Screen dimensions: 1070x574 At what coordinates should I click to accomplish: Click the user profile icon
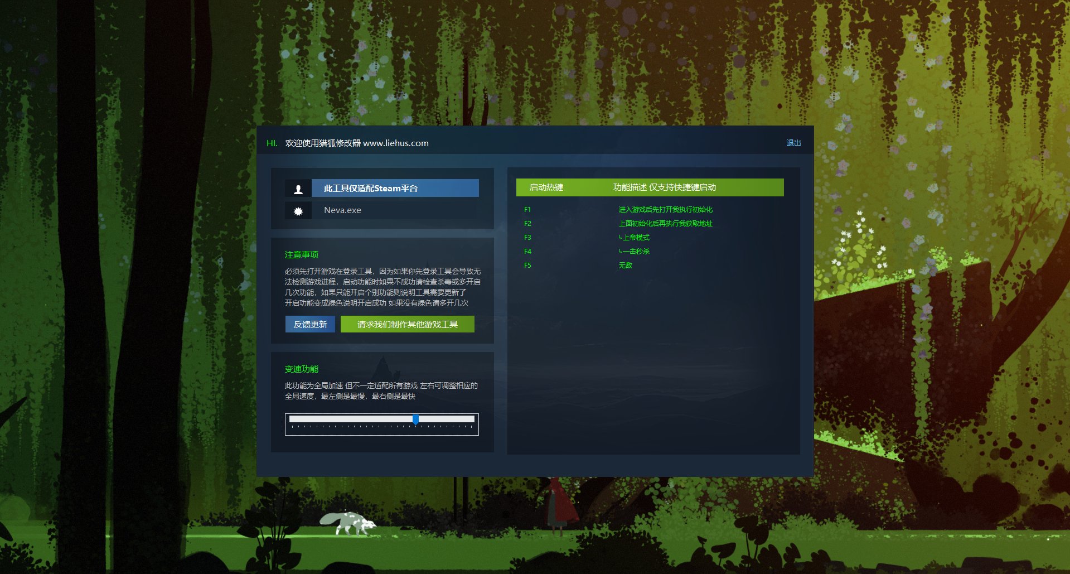(x=298, y=189)
